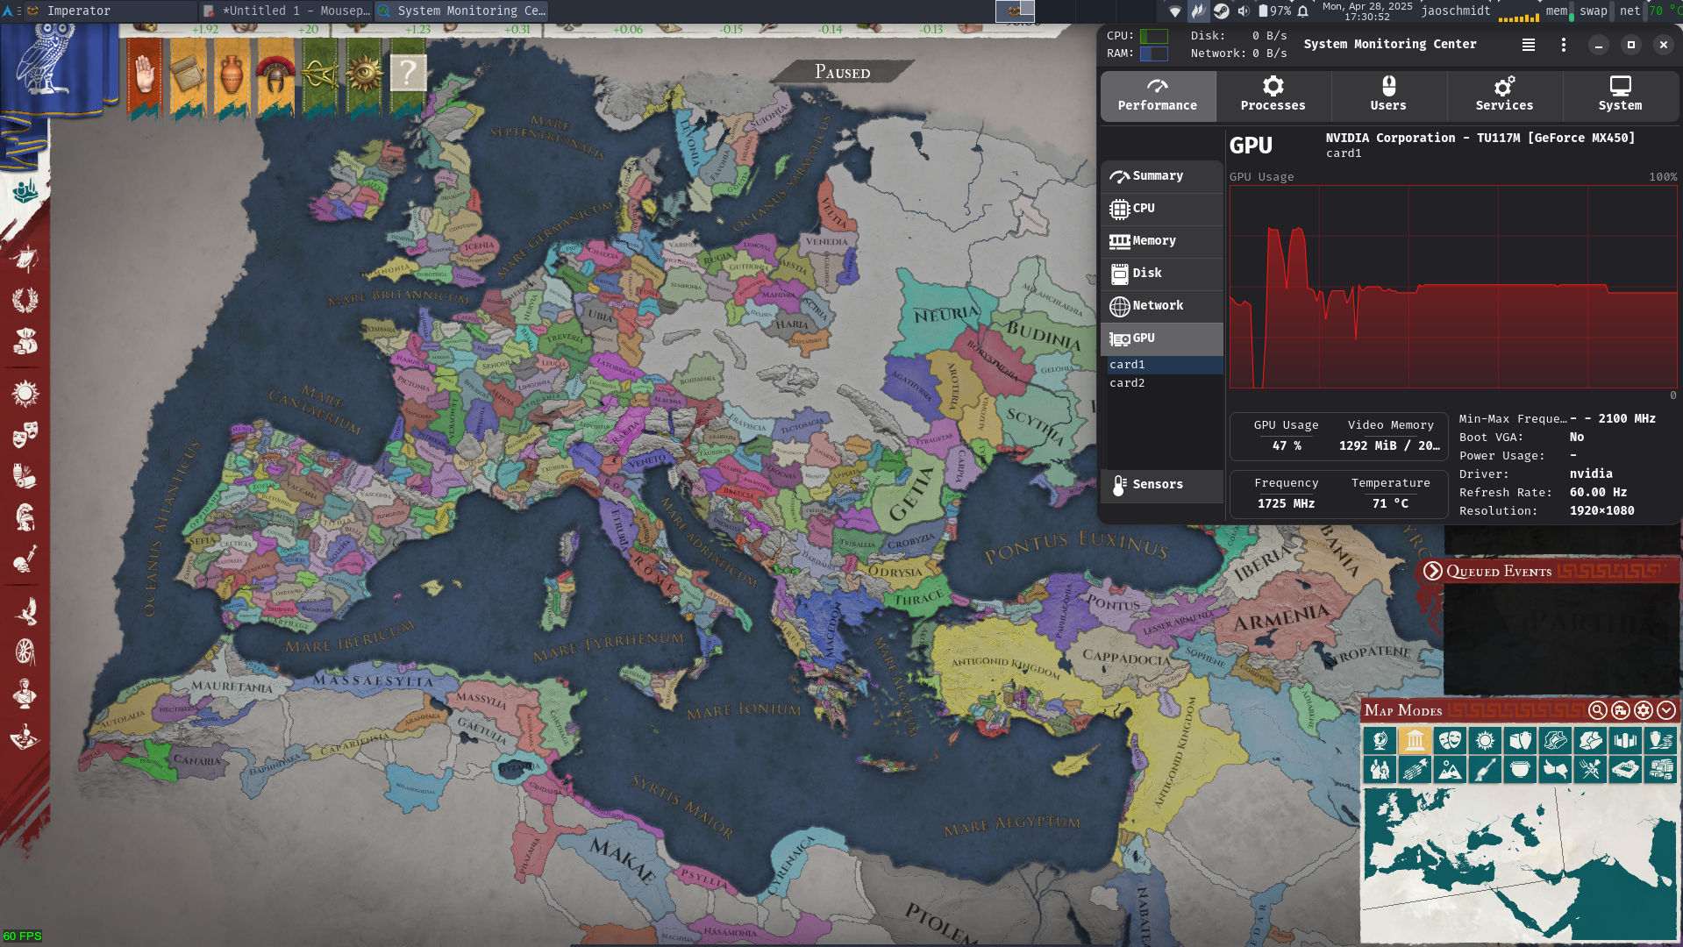
Task: Open the amphora alert banner
Action: pos(232,79)
